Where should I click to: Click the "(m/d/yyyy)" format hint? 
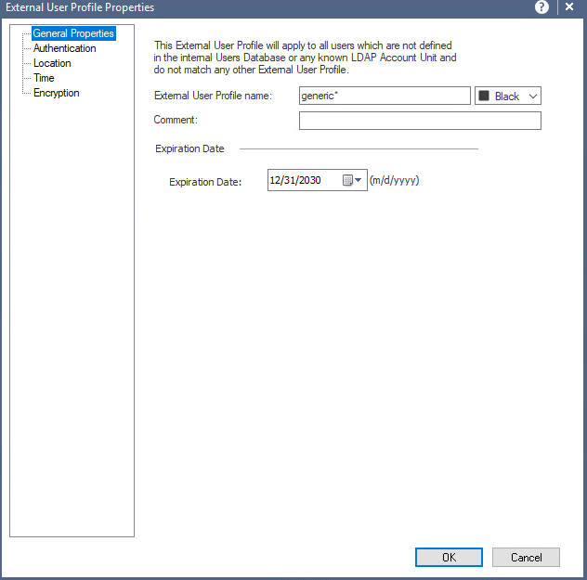coord(394,180)
